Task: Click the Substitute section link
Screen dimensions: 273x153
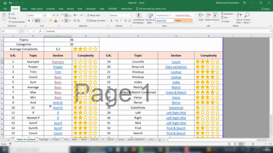Action: (x=176, y=108)
